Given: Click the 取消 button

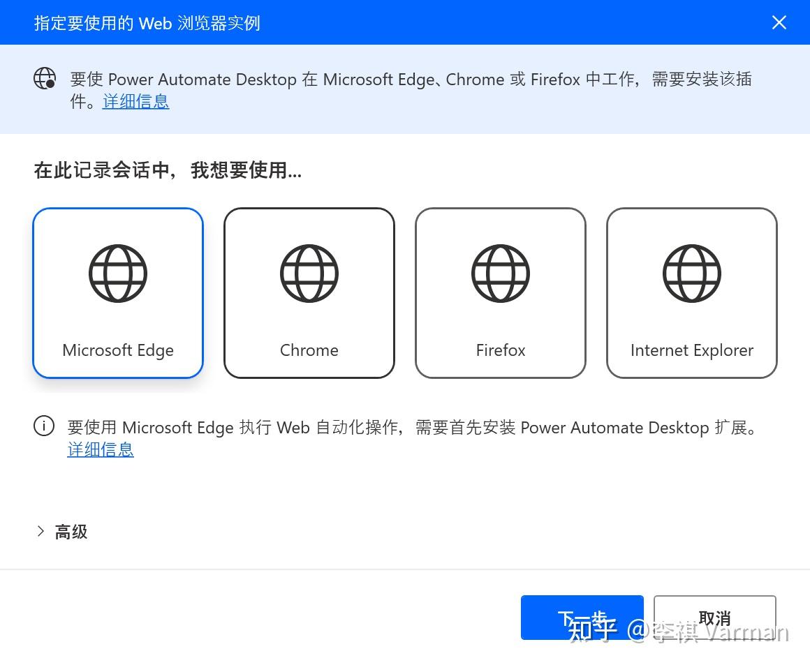Looking at the screenshot, I should (714, 618).
